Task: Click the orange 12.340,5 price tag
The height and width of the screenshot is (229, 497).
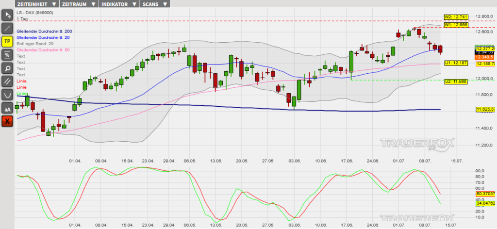Action: (x=485, y=57)
